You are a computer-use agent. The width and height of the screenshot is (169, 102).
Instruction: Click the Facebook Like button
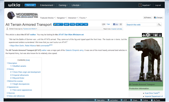point(116,24)
